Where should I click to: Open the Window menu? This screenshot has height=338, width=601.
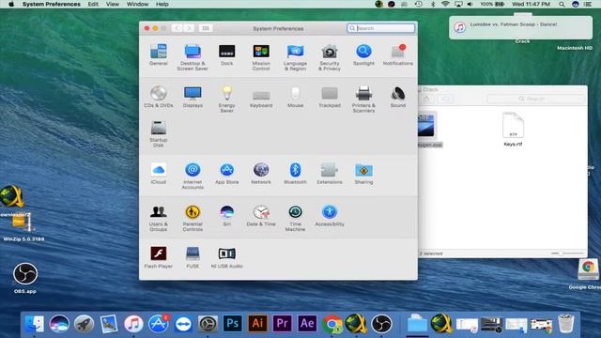tap(137, 4)
